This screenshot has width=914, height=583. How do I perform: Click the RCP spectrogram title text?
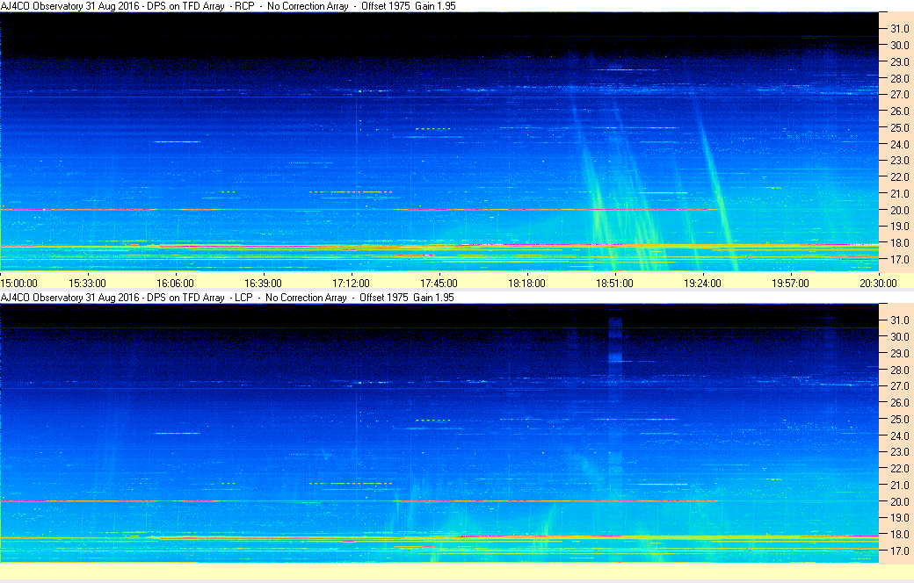[228, 6]
